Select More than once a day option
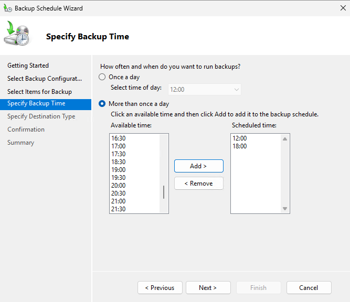 click(102, 104)
